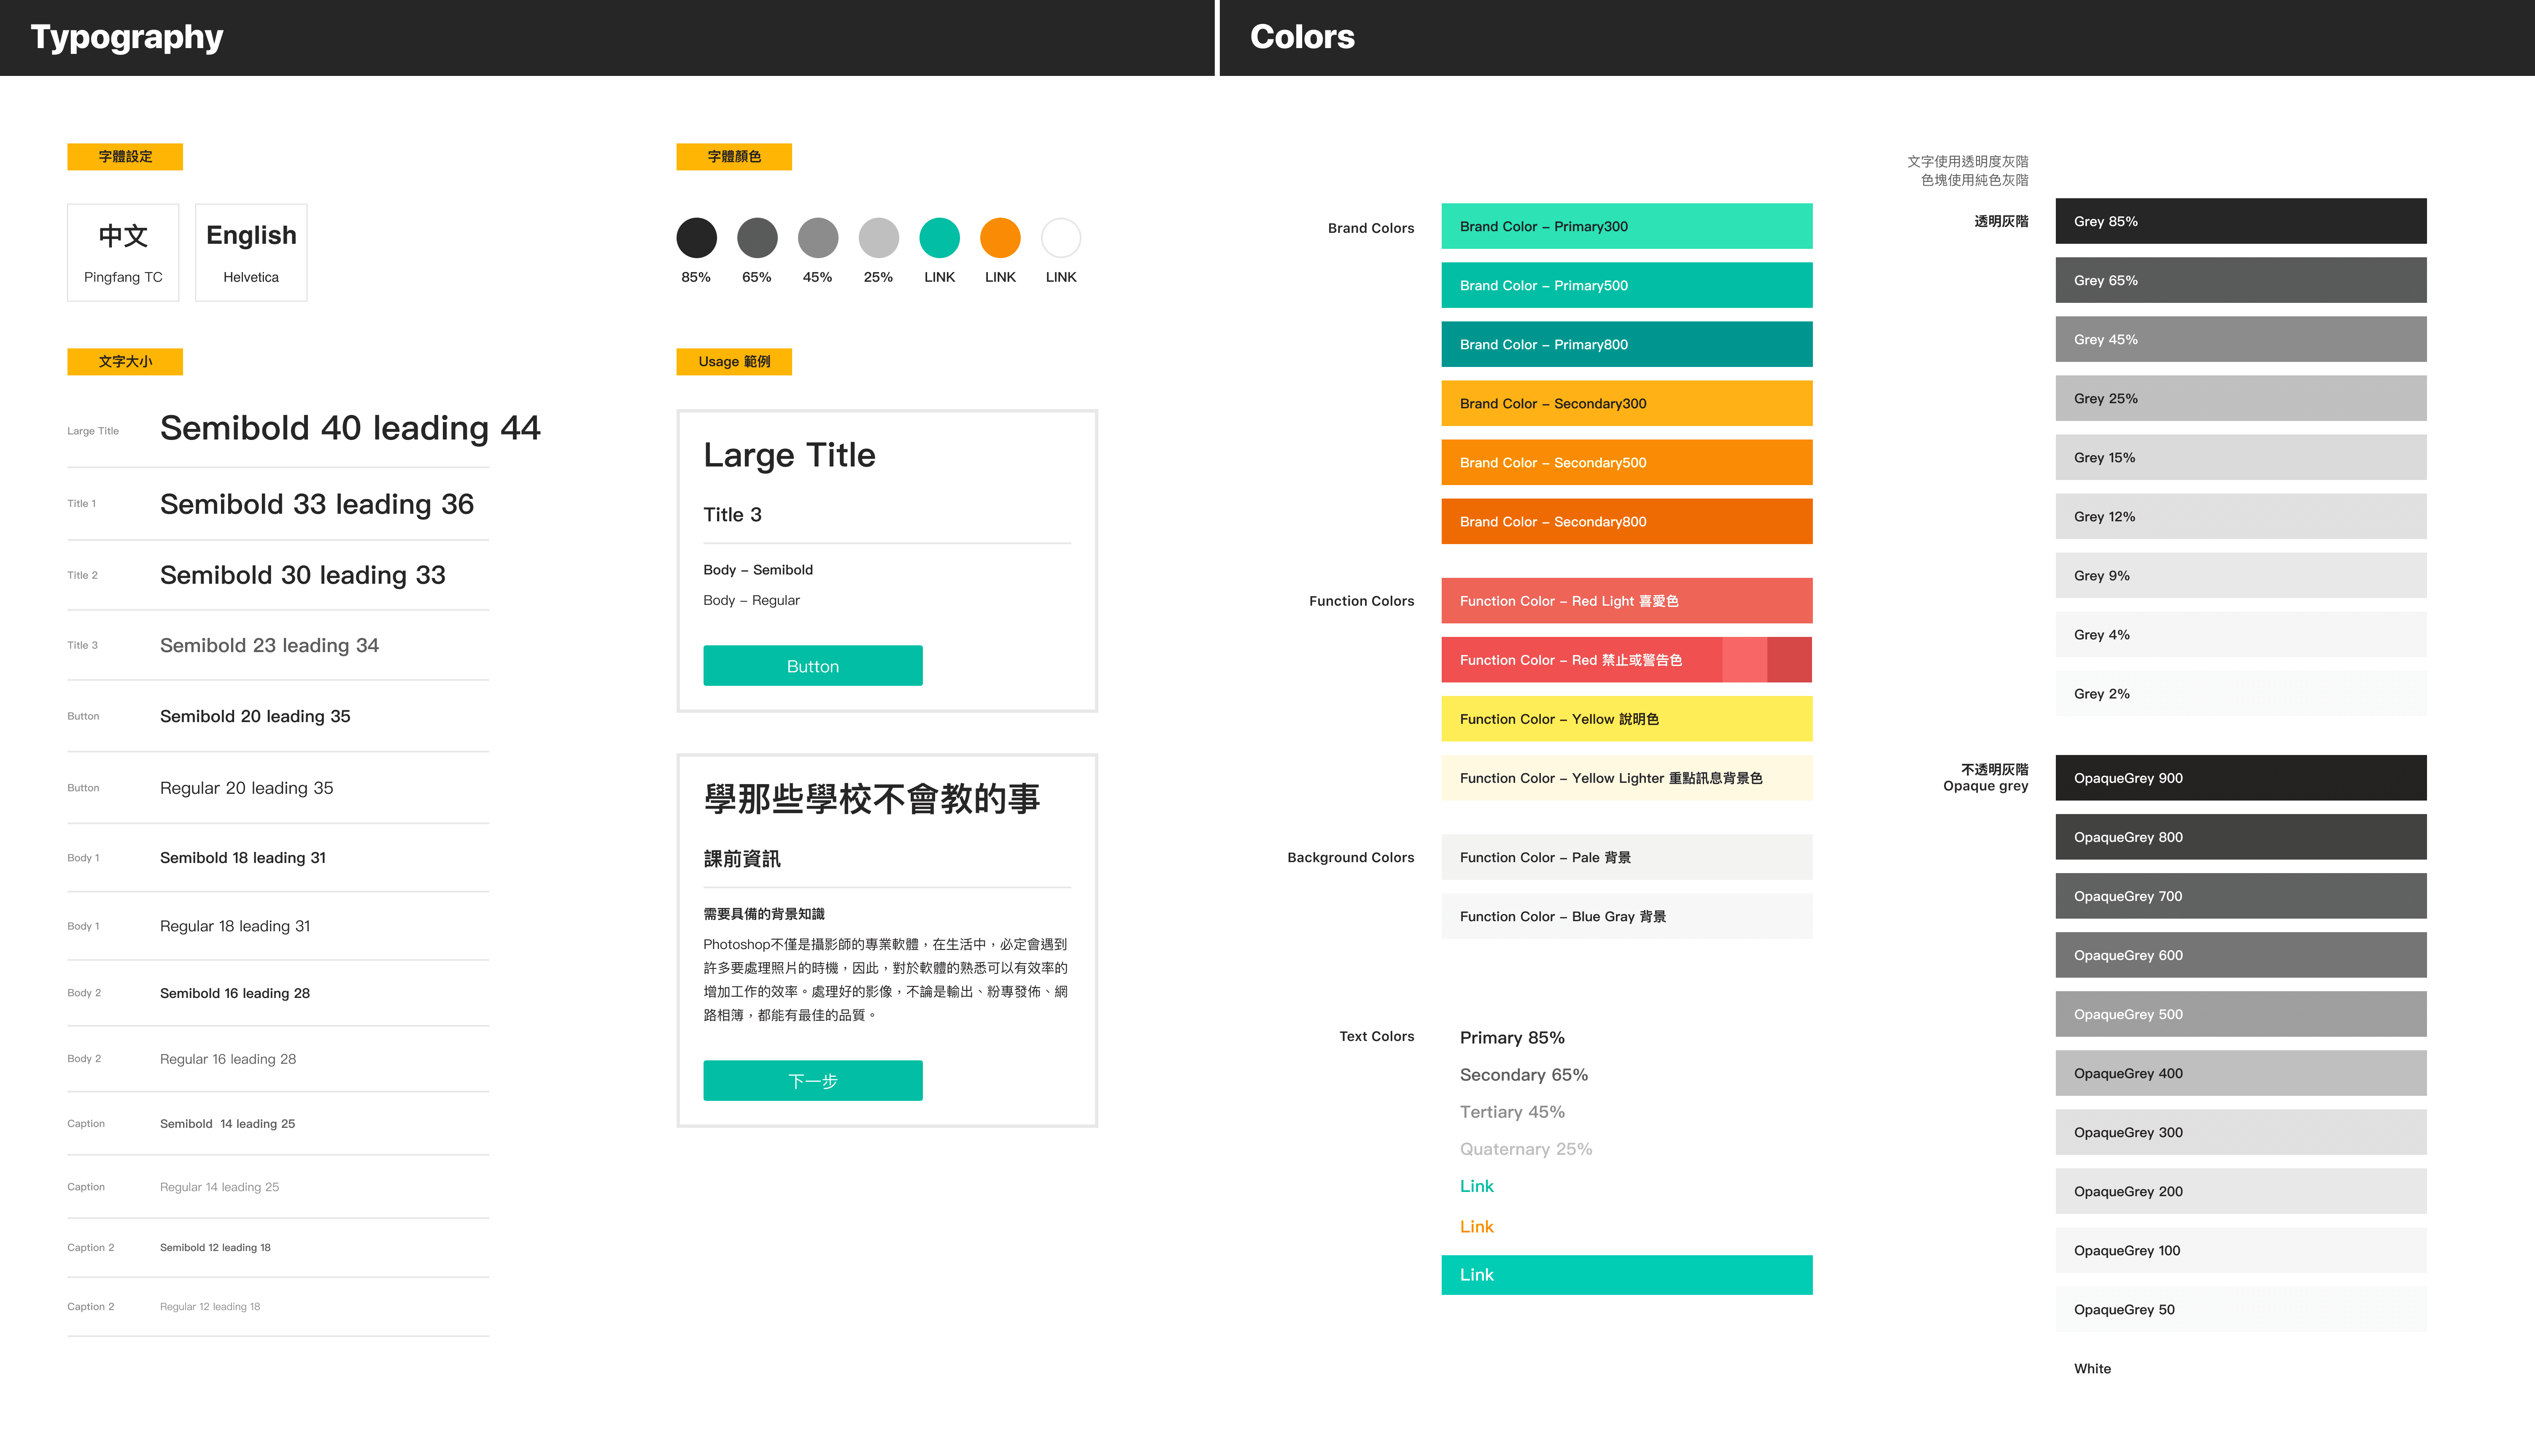Click the 字體設定 yellow label
Screen dimensions: 2535x1456
(125, 157)
